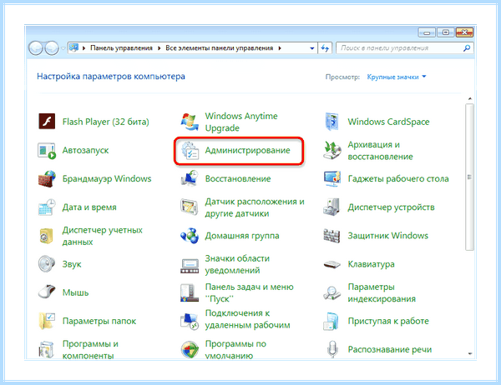Screen dimensions: 501x385
Task: Click the Звук speaker icon
Action: click(47, 264)
